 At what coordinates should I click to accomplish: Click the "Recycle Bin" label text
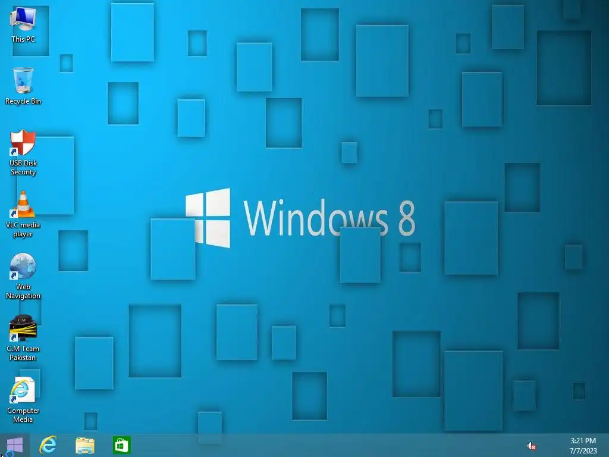(23, 101)
